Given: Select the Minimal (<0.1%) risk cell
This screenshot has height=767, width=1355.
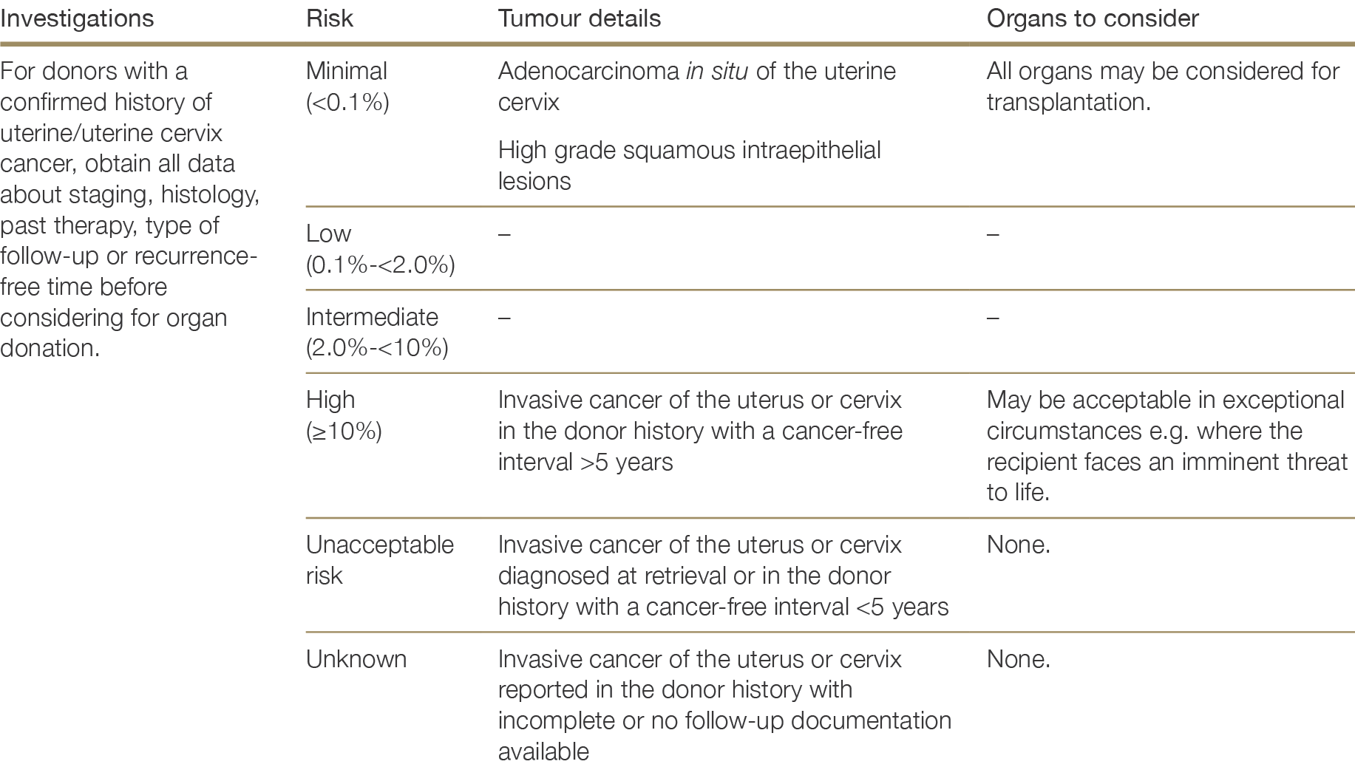Looking at the screenshot, I should click(347, 86).
